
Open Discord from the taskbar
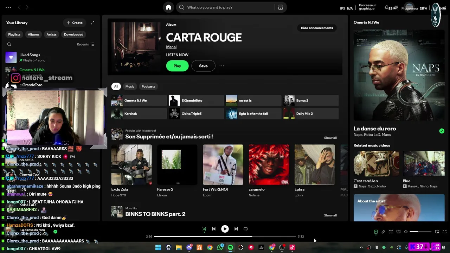tap(189, 247)
